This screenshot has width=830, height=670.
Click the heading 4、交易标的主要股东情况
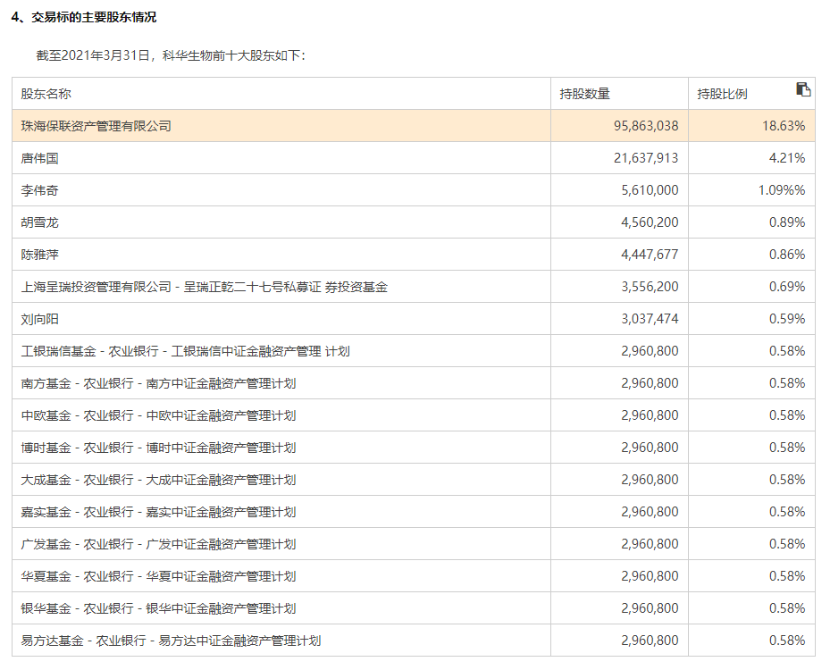coord(84,18)
